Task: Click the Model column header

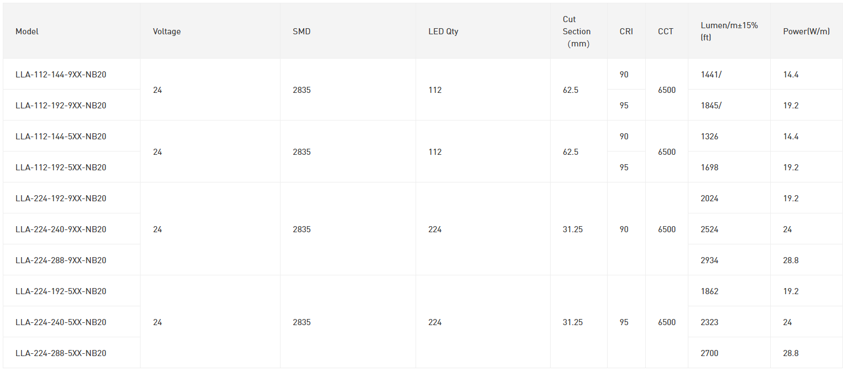Action: (71, 32)
